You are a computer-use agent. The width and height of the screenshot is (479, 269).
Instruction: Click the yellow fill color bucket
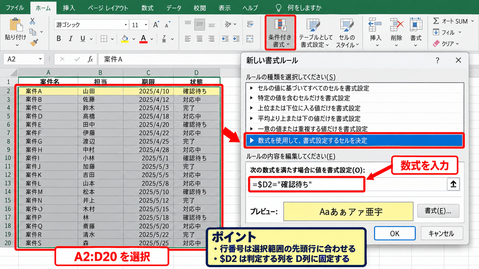click(125, 39)
